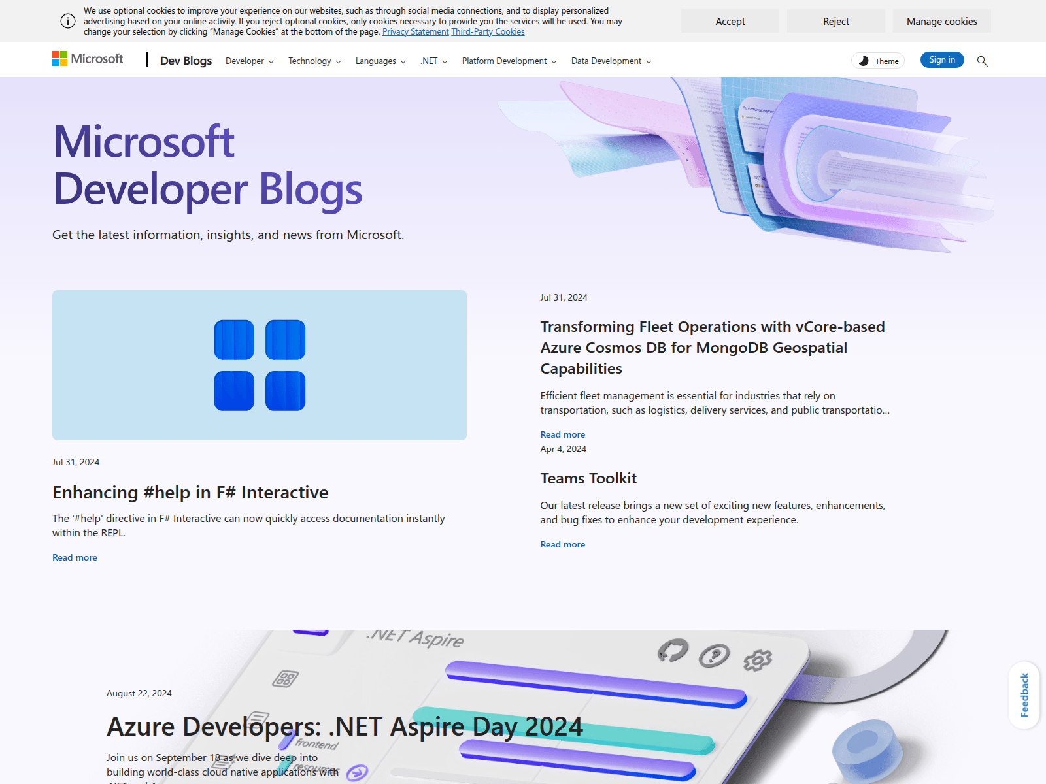The width and height of the screenshot is (1046, 784).
Task: Open the Third-Party Cookies link
Action: click(x=488, y=31)
